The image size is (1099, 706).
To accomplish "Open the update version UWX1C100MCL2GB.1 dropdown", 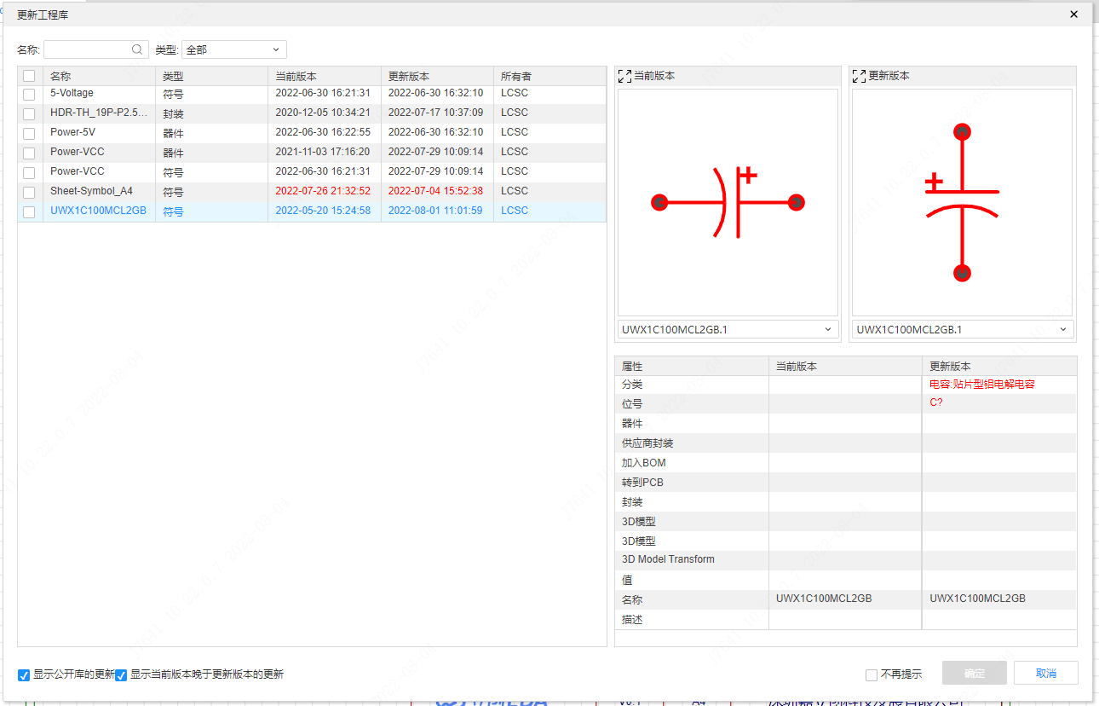I will [963, 329].
